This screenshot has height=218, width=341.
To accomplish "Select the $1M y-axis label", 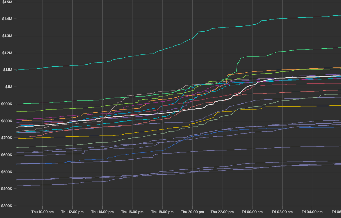I will click(9, 87).
